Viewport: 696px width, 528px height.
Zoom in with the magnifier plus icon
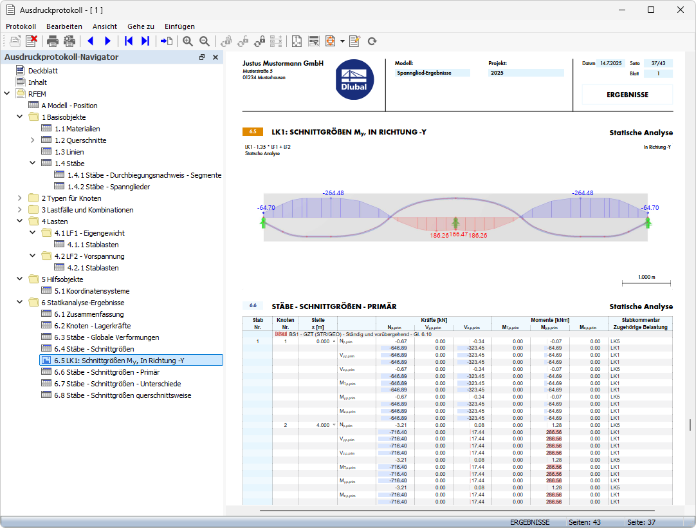pos(188,41)
